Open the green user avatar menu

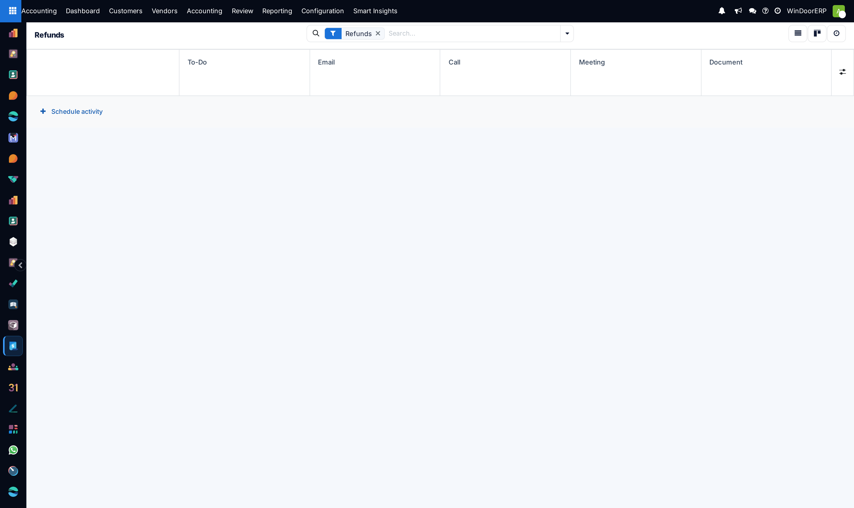(x=838, y=11)
